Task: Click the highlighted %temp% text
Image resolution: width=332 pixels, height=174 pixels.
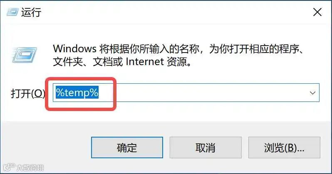Action: pyautogui.click(x=77, y=92)
